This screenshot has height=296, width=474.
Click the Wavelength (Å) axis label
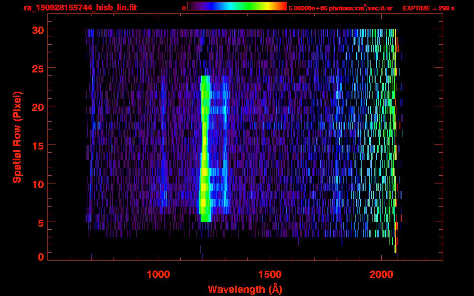245,289
